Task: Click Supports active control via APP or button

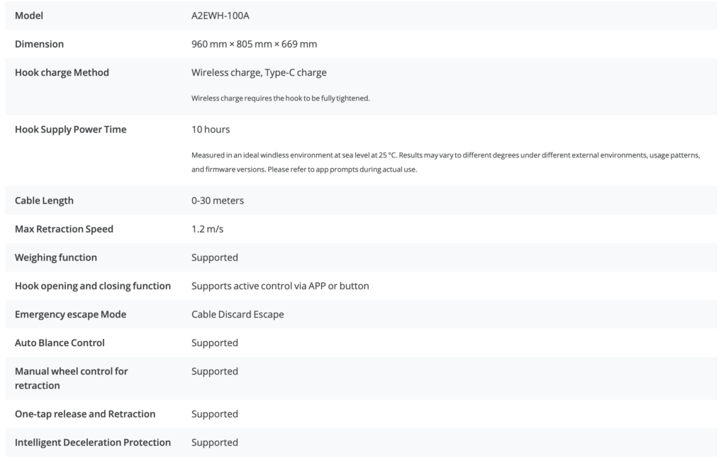Action: tap(280, 286)
